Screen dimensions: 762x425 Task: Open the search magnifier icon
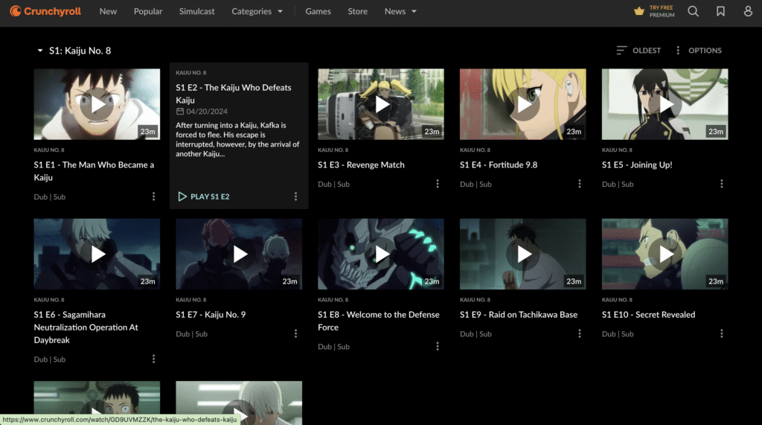coord(693,11)
